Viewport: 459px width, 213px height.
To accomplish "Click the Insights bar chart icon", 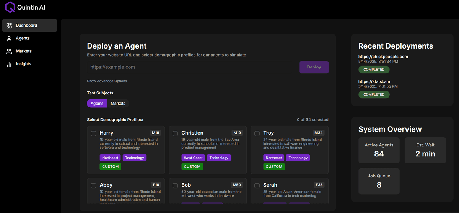I will [9, 64].
